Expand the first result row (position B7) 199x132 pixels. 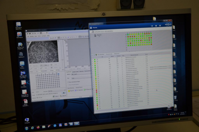[x=92, y=59]
